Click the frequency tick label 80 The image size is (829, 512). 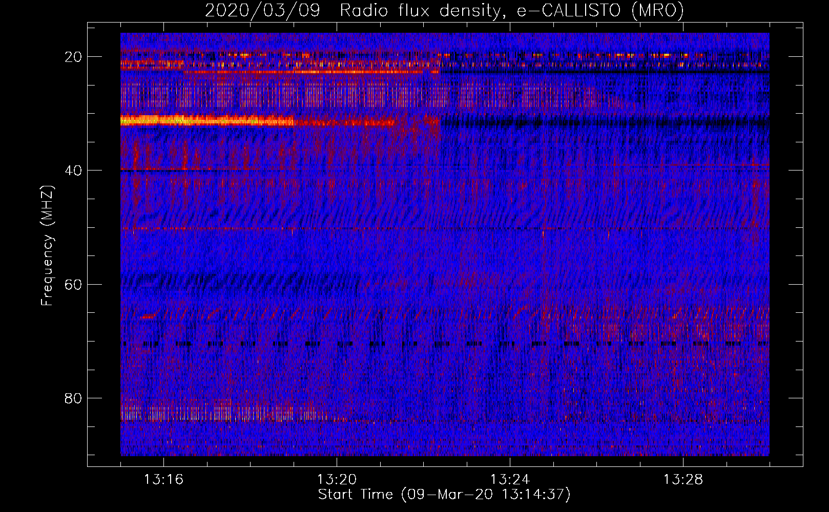(x=73, y=398)
